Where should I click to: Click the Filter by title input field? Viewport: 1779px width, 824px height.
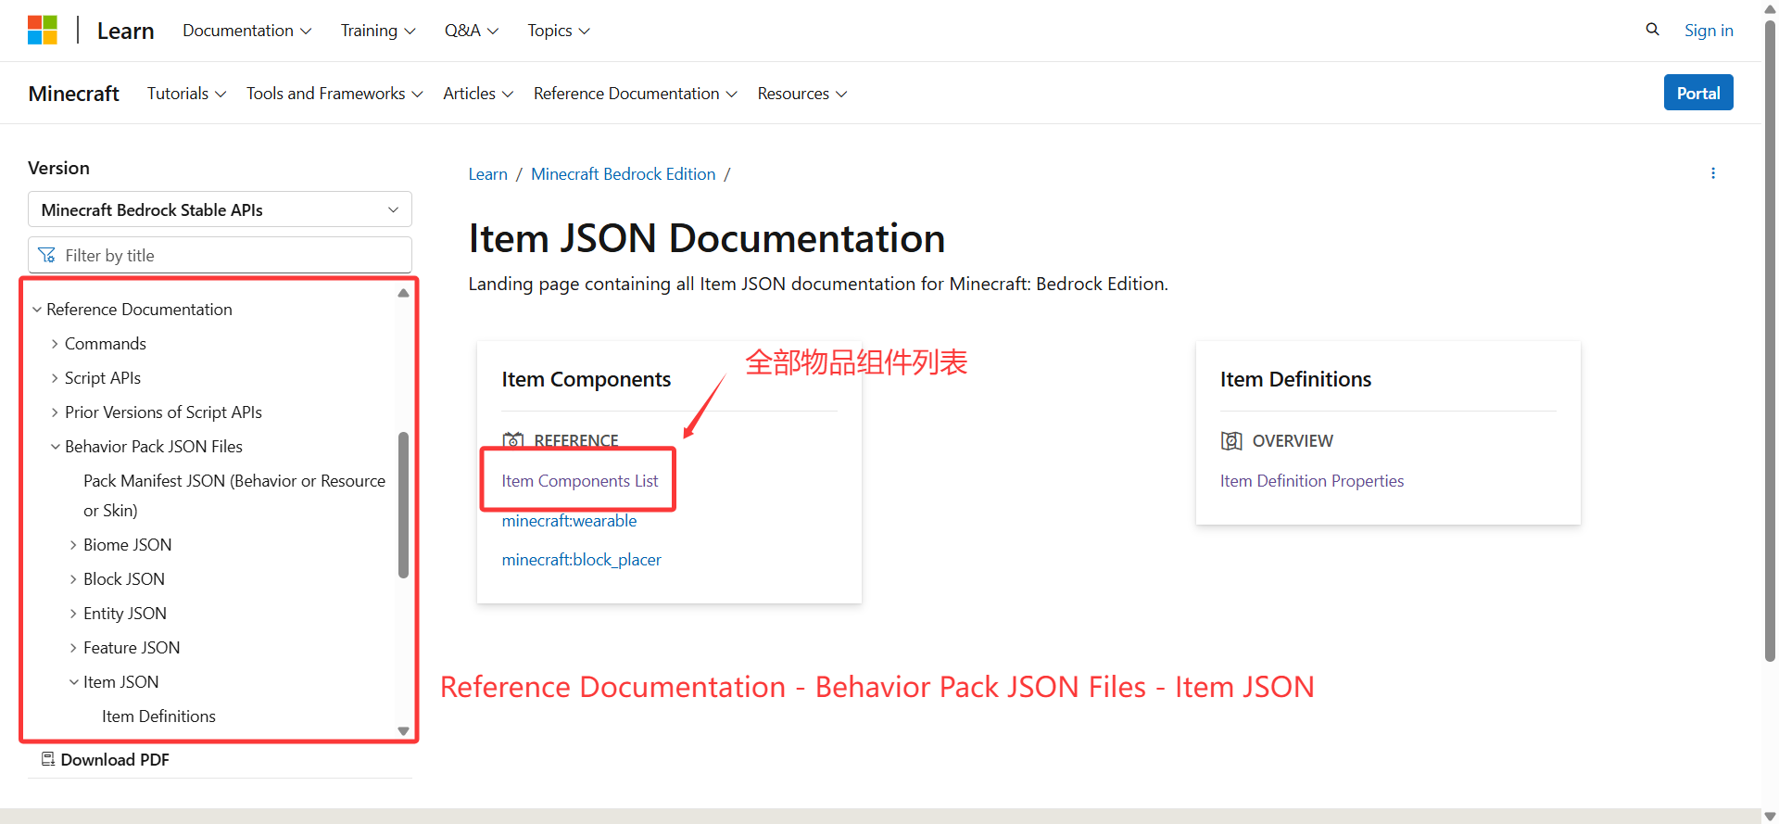(x=232, y=255)
